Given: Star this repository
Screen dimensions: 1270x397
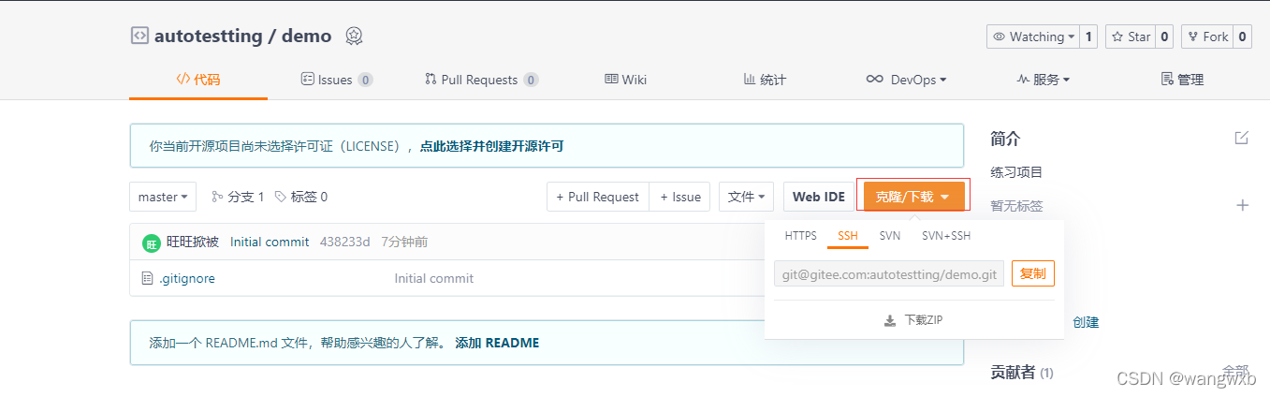Looking at the screenshot, I should [x=1131, y=37].
